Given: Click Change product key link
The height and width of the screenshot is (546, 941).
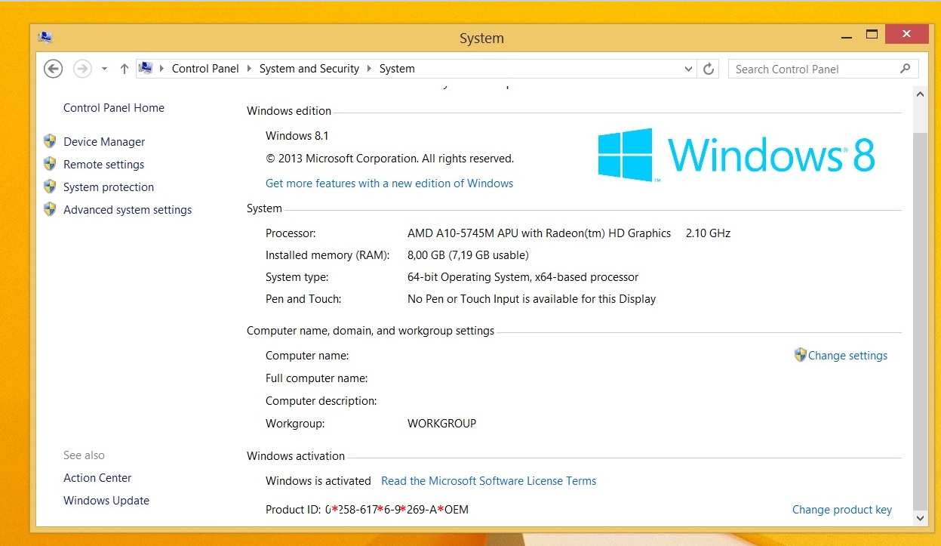Looking at the screenshot, I should [841, 510].
